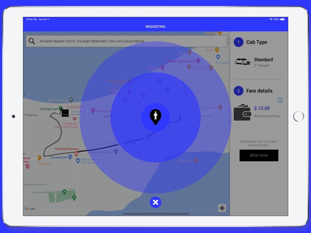Open the Grace Bay Beach marker
The width and height of the screenshot is (311, 233).
(x=71, y=100)
